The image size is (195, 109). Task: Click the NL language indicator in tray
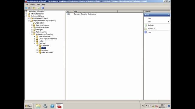click(143, 106)
